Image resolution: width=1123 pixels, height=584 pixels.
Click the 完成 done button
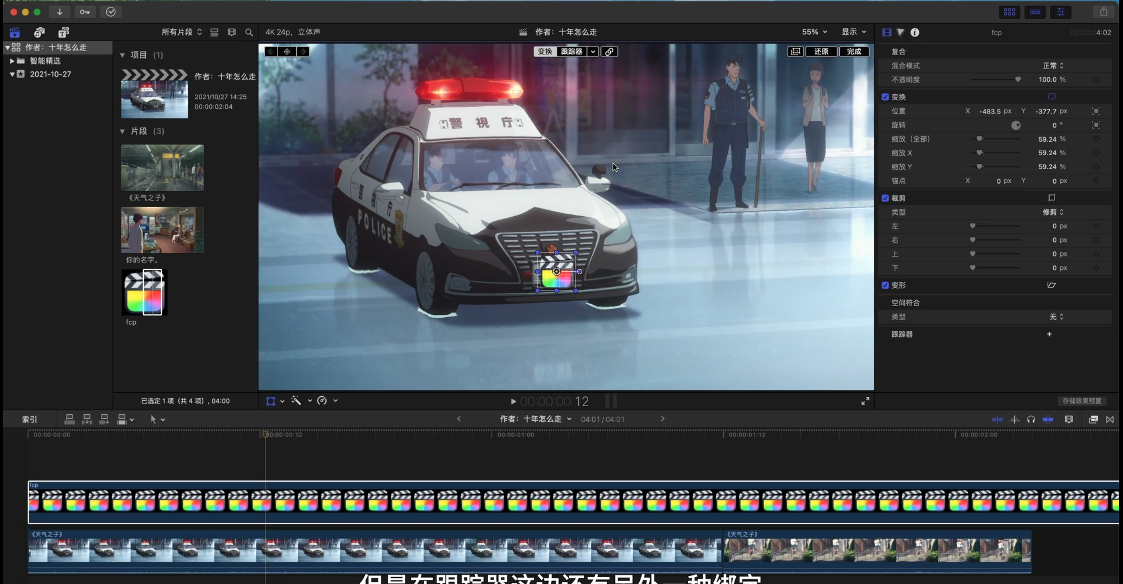pos(854,52)
